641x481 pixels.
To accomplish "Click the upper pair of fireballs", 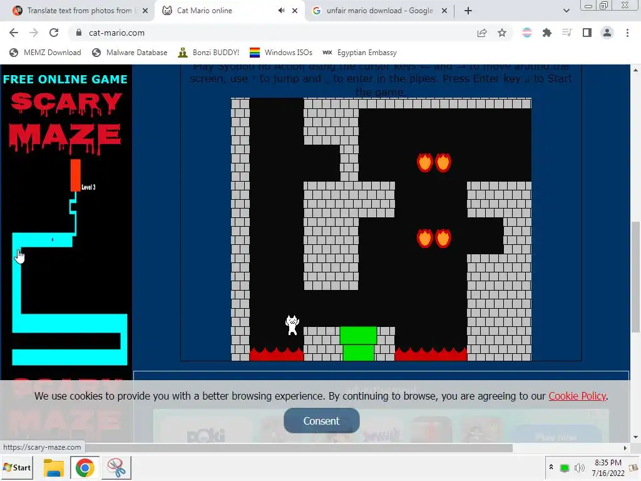I will [434, 162].
